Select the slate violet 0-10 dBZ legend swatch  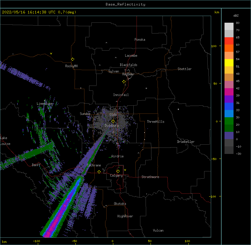[x=229, y=136]
